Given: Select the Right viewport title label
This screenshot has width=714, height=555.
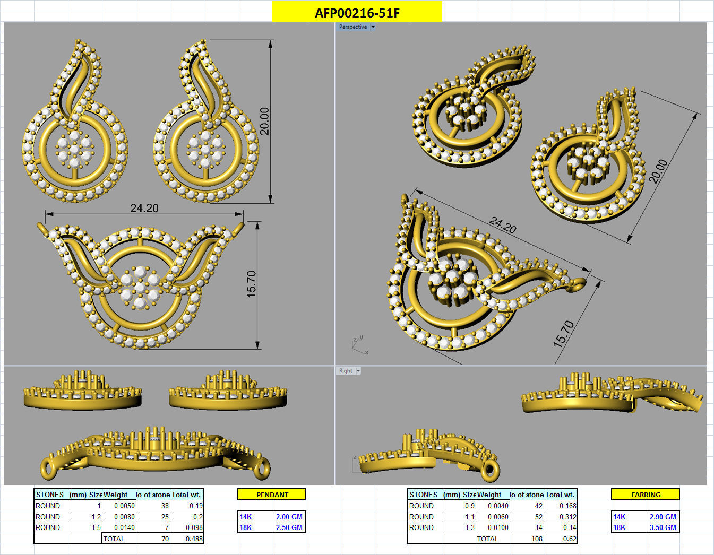Looking at the screenshot, I should pos(346,371).
